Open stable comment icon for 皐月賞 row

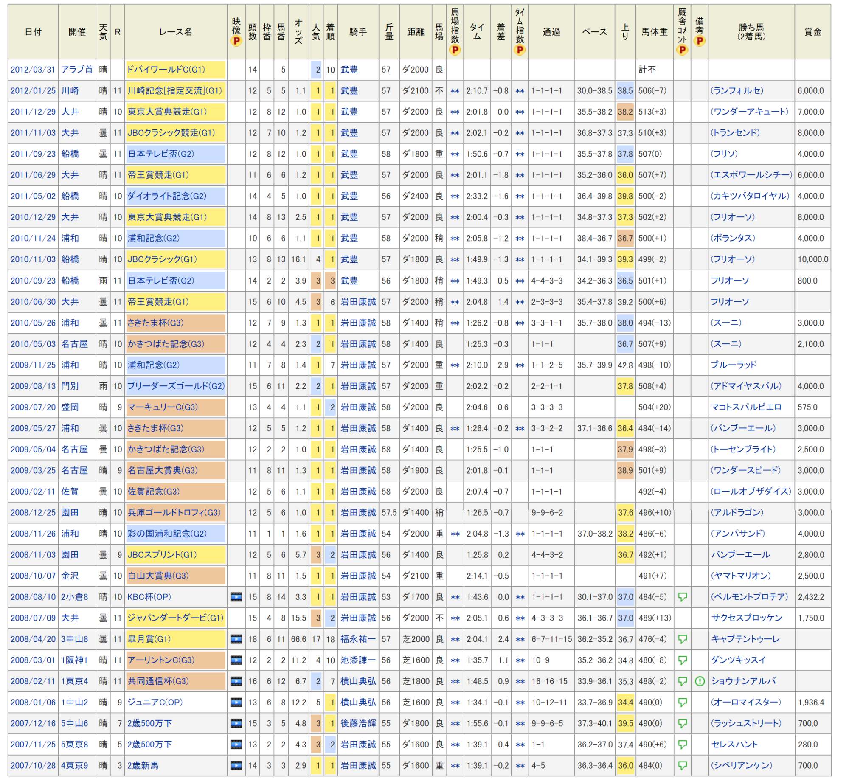[x=682, y=639]
